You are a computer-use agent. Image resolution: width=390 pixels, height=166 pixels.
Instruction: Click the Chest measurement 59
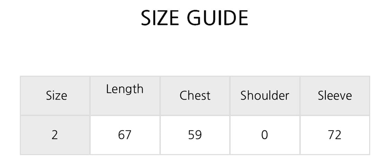tap(195, 134)
